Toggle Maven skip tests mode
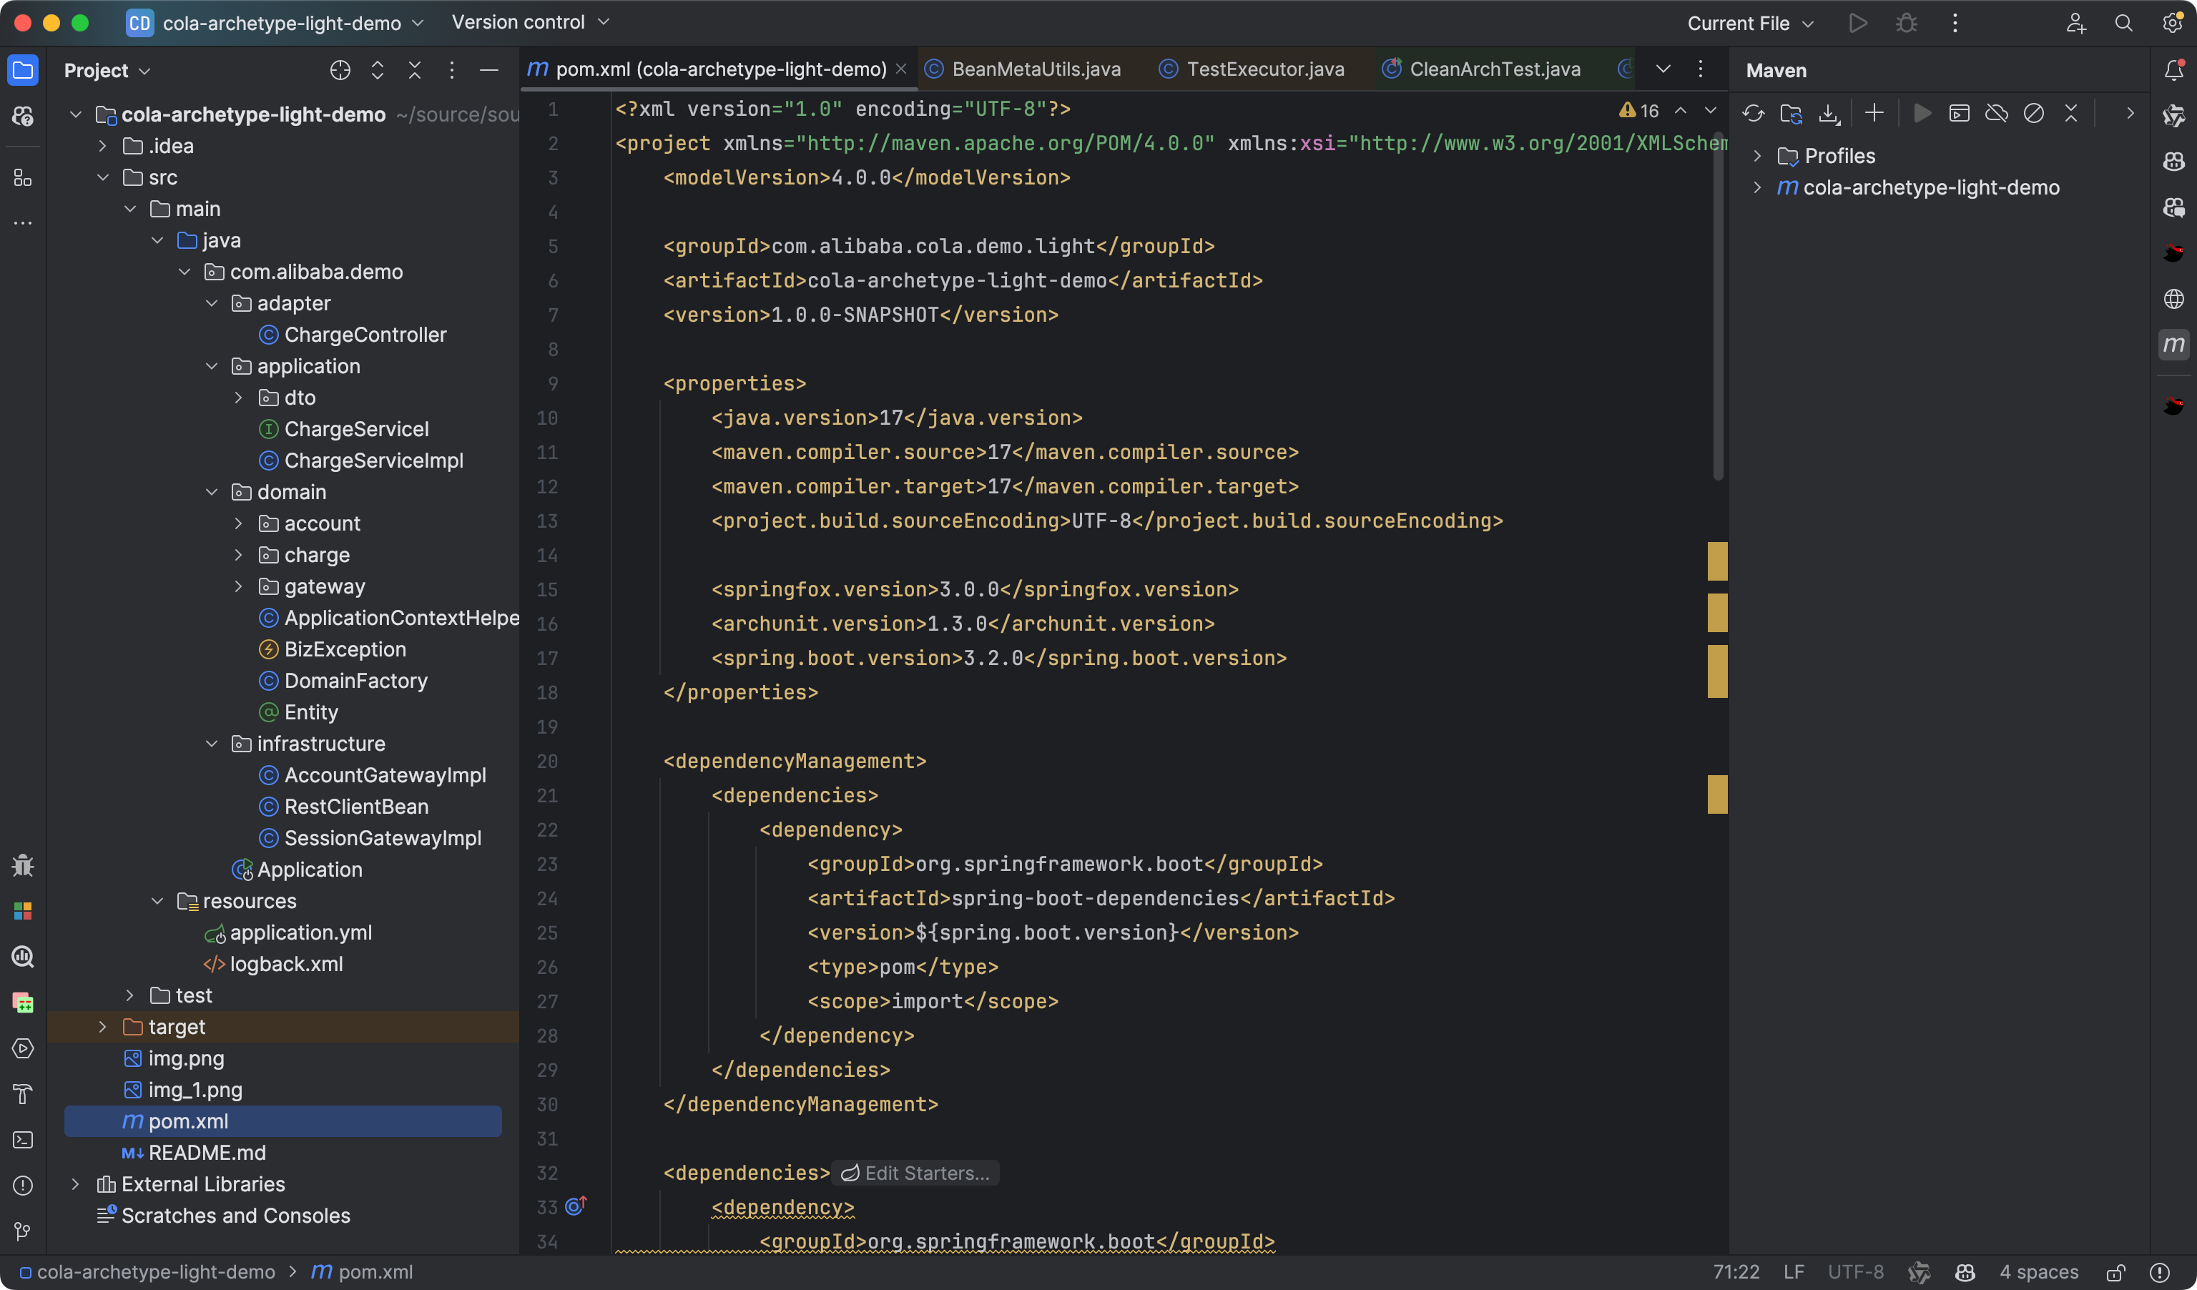Screen dimensions: 2197x1290 pos(2033,113)
